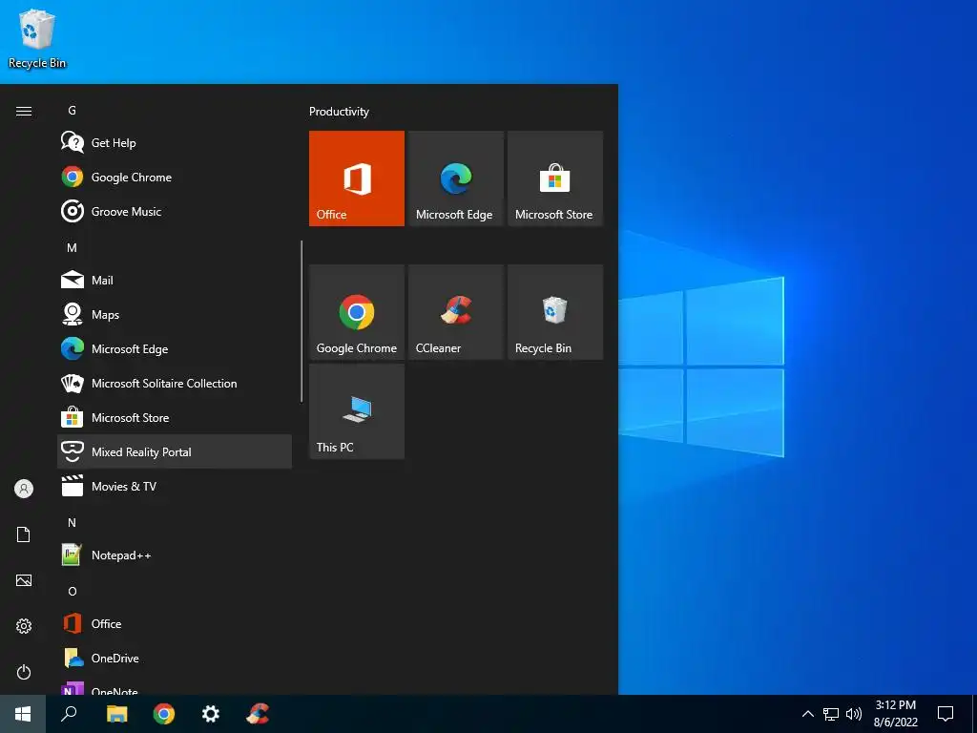Launch Microsoft Edge from the app list

(x=175, y=349)
